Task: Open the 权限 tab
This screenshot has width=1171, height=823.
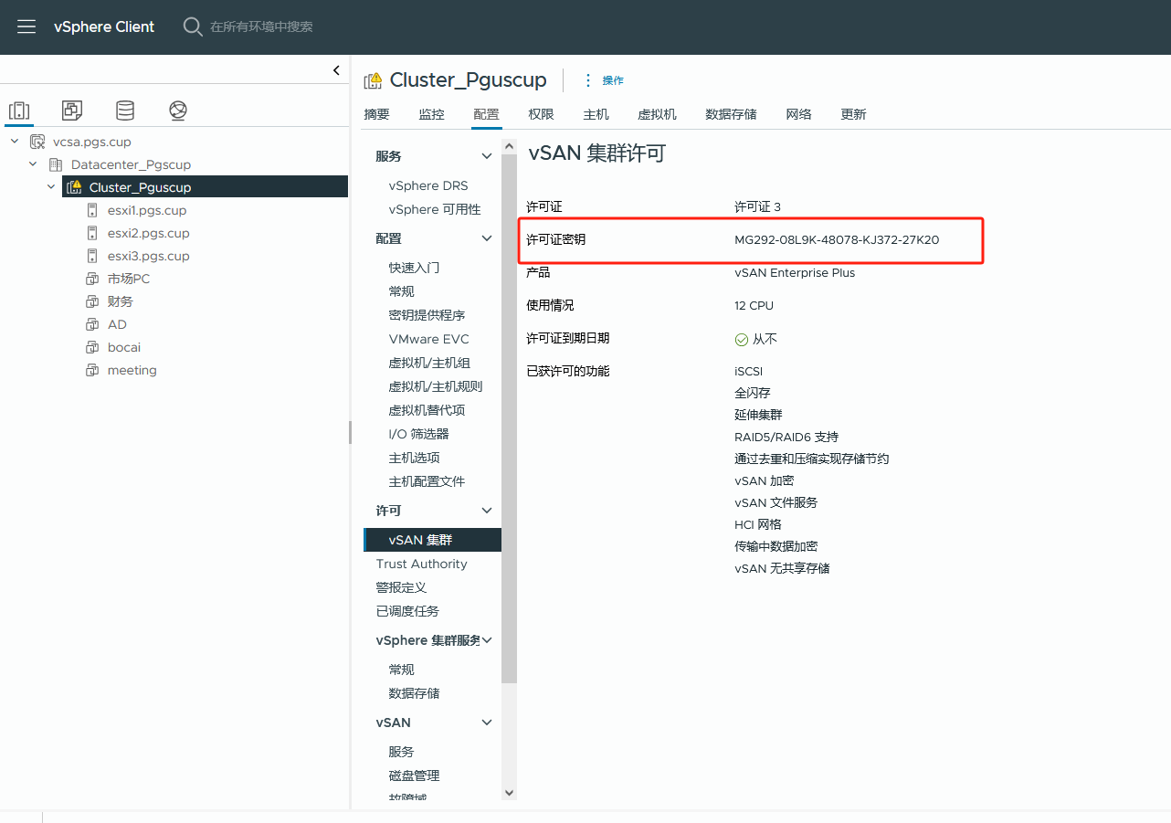Action: pos(541,114)
